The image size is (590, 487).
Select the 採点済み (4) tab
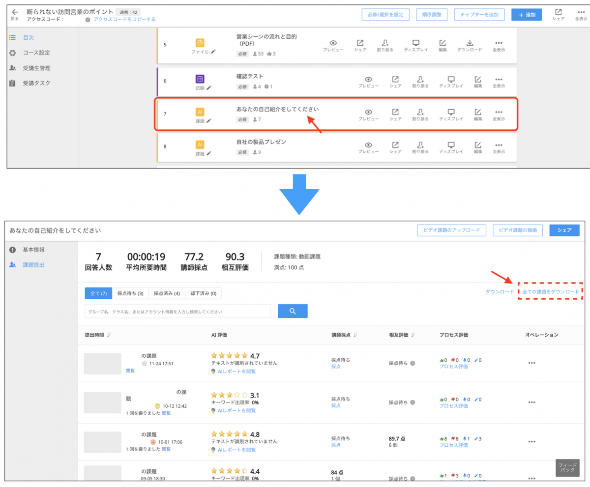(x=167, y=293)
